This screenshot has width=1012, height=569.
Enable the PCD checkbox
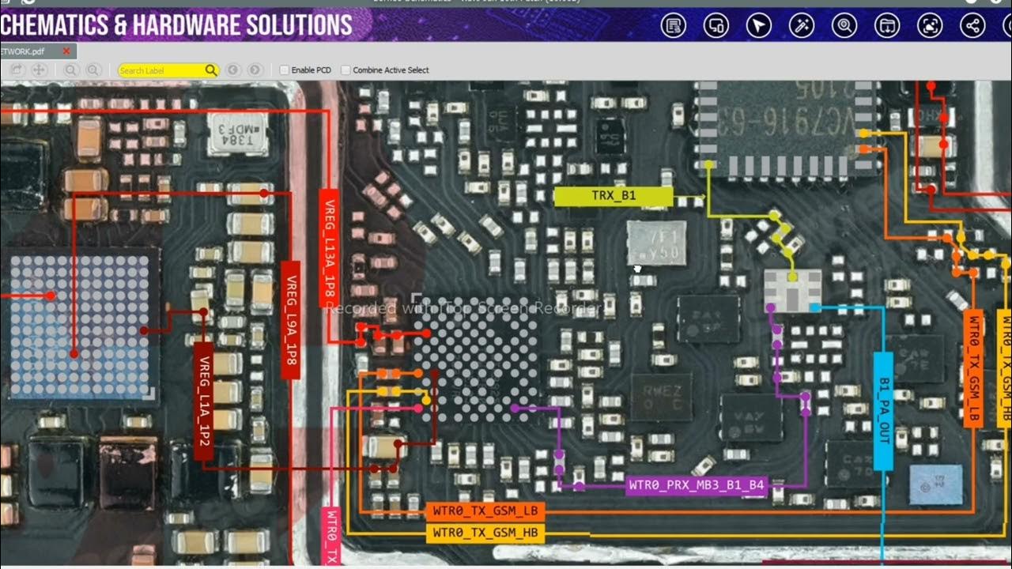coord(285,70)
